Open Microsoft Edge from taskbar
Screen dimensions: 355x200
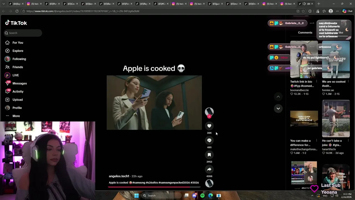pos(211,196)
